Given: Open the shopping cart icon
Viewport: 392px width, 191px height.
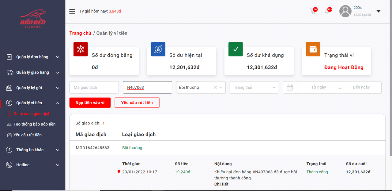Looking at the screenshot, I should pos(312,11).
